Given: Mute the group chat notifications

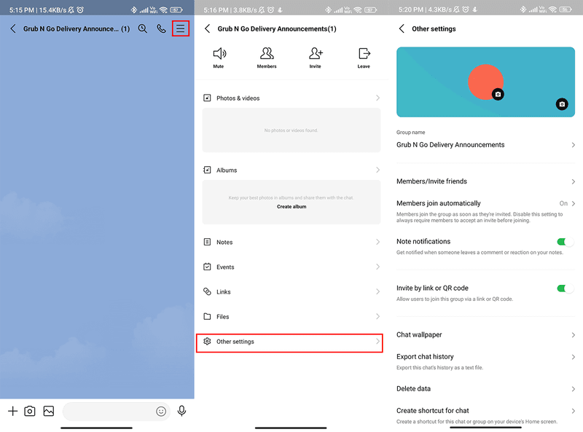Looking at the screenshot, I should [x=219, y=57].
